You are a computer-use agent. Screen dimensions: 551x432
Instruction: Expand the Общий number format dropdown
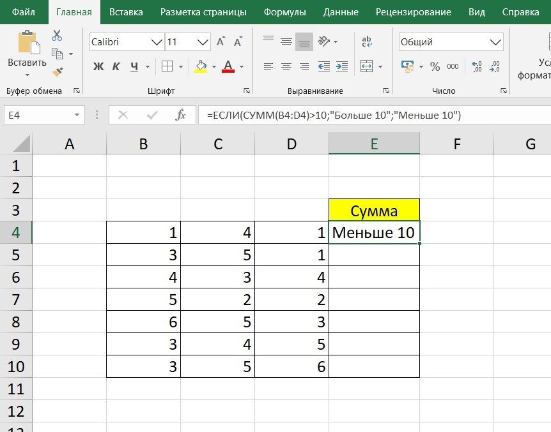tap(495, 42)
